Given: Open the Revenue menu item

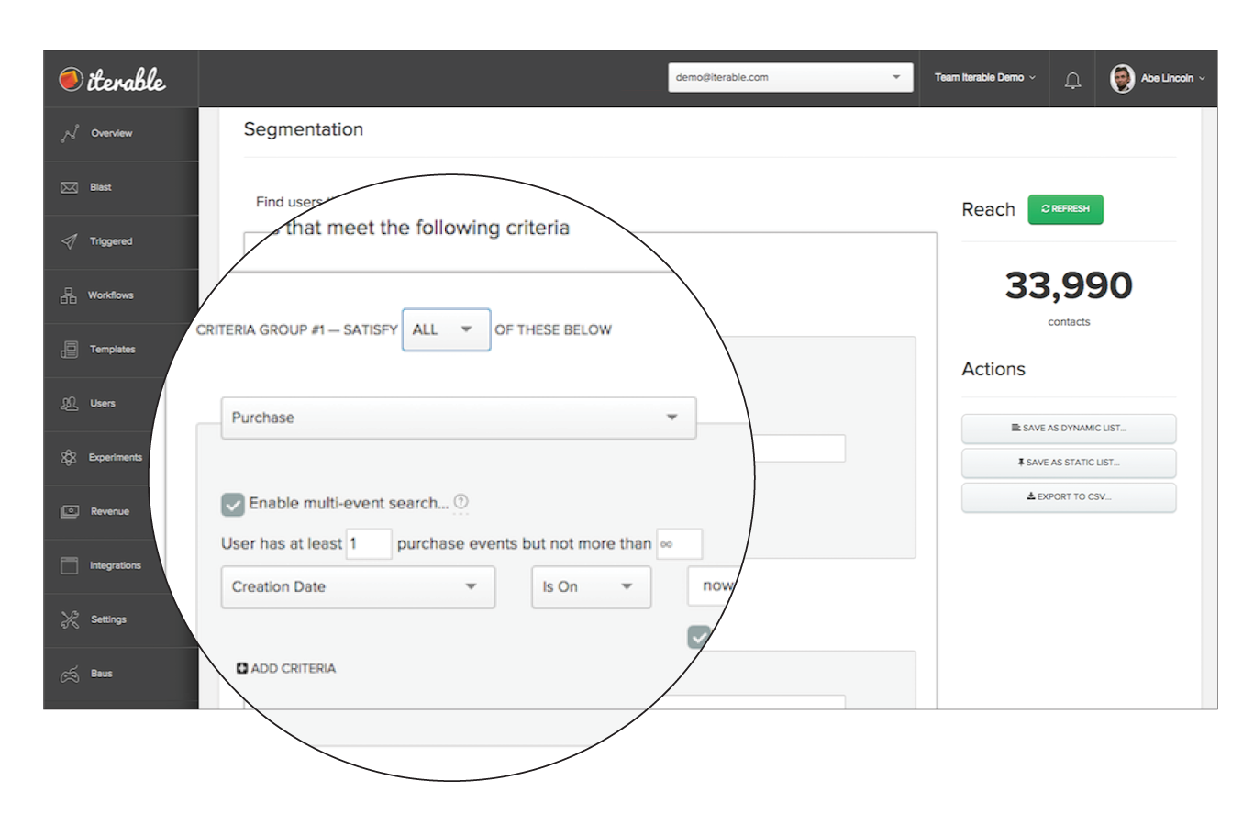Looking at the screenshot, I should click(108, 512).
